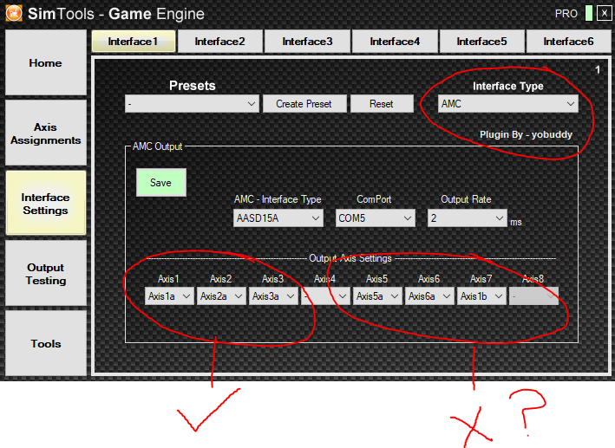Click the 'Interface Type' heading

coord(508,87)
